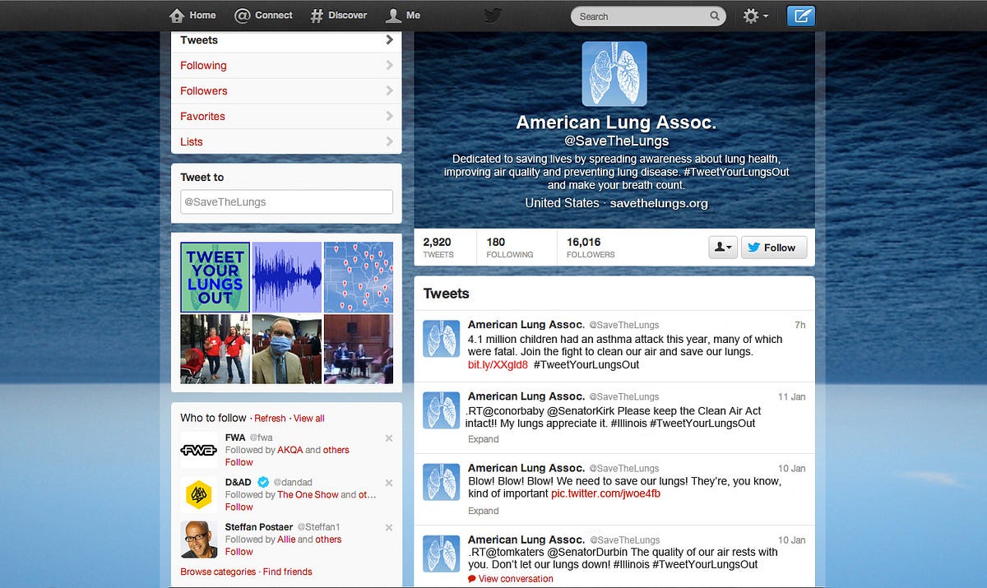Open Lists in the sidebar
The width and height of the screenshot is (987, 588).
[x=286, y=141]
